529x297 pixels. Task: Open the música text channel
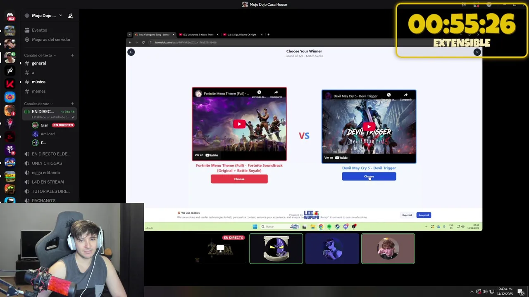(38, 82)
